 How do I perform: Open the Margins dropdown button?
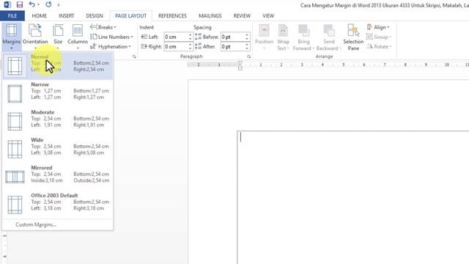pyautogui.click(x=12, y=37)
